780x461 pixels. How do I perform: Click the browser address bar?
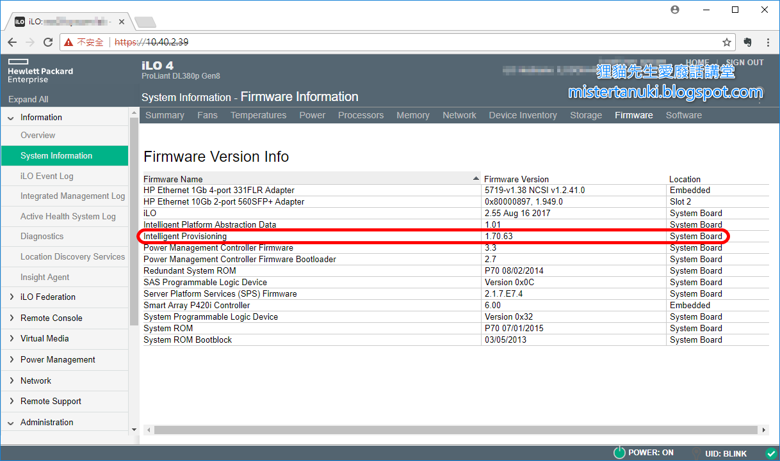click(x=397, y=42)
